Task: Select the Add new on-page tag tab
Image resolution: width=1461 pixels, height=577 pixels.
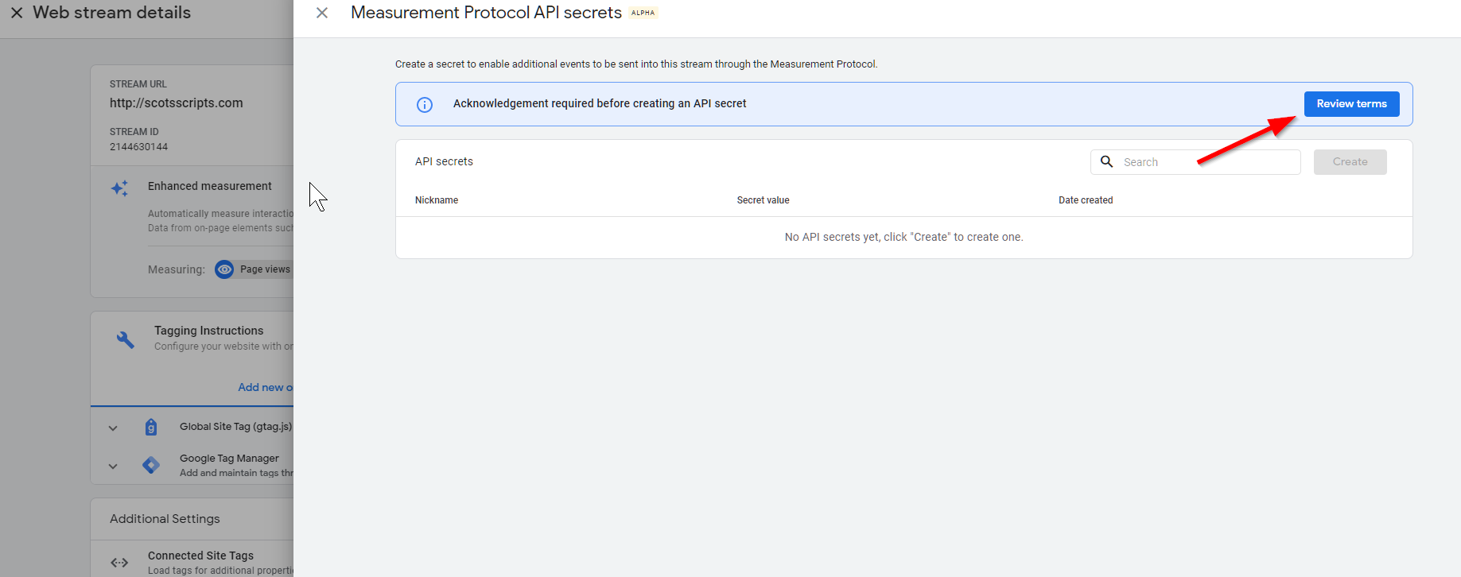Action: 265,387
